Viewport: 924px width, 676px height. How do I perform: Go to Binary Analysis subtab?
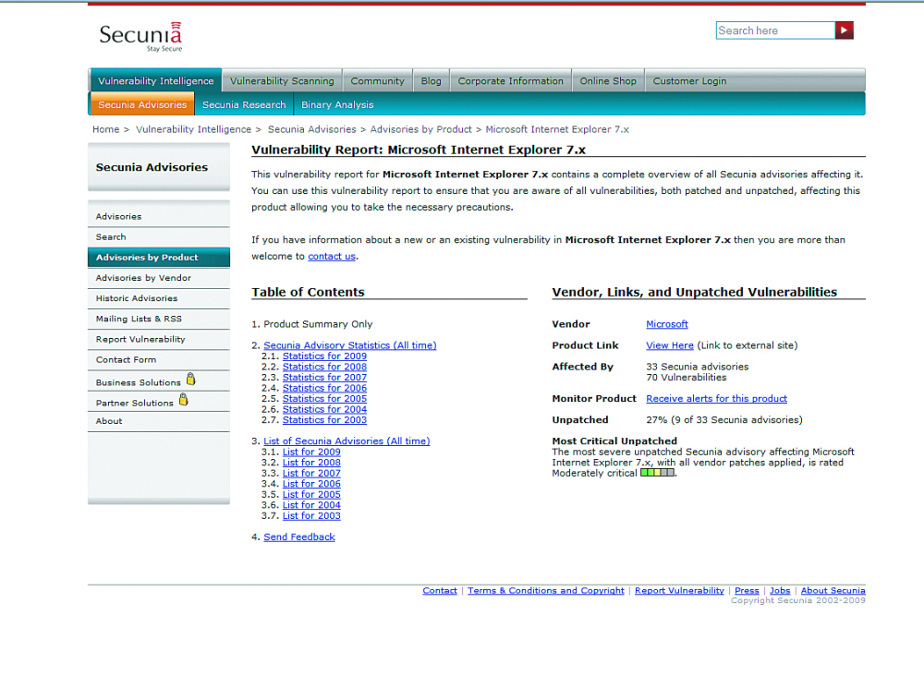point(337,105)
